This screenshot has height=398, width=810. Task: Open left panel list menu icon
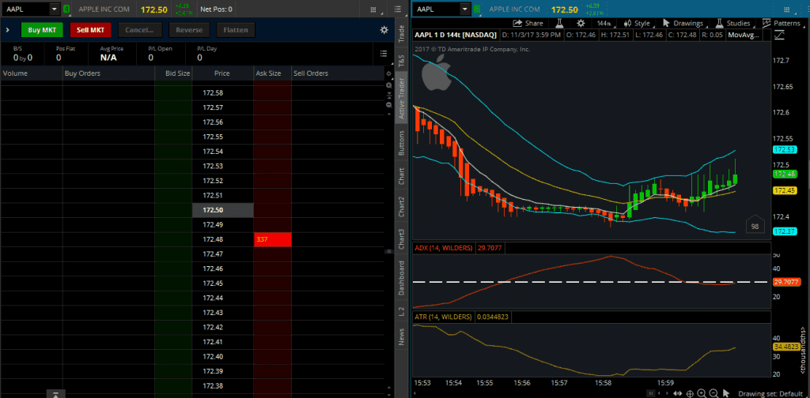pyautogui.click(x=397, y=9)
